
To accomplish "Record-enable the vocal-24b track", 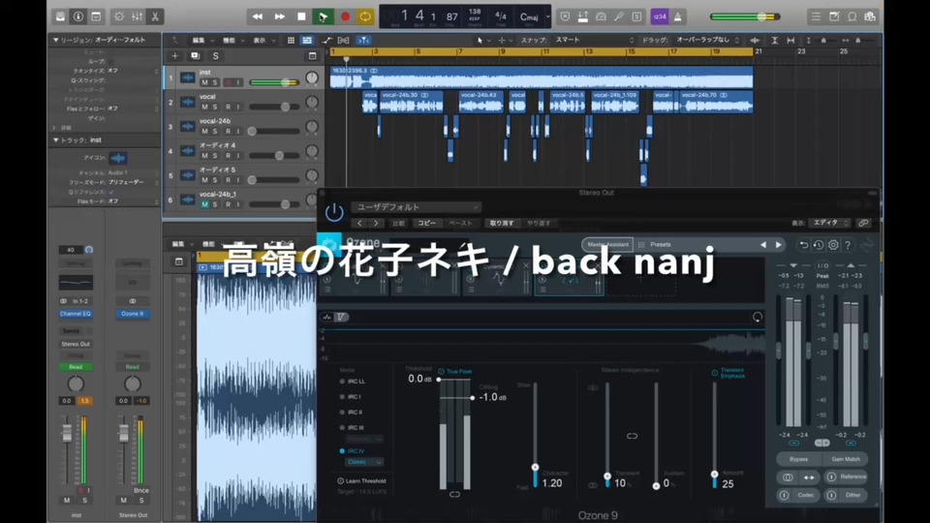I will pyautogui.click(x=228, y=131).
